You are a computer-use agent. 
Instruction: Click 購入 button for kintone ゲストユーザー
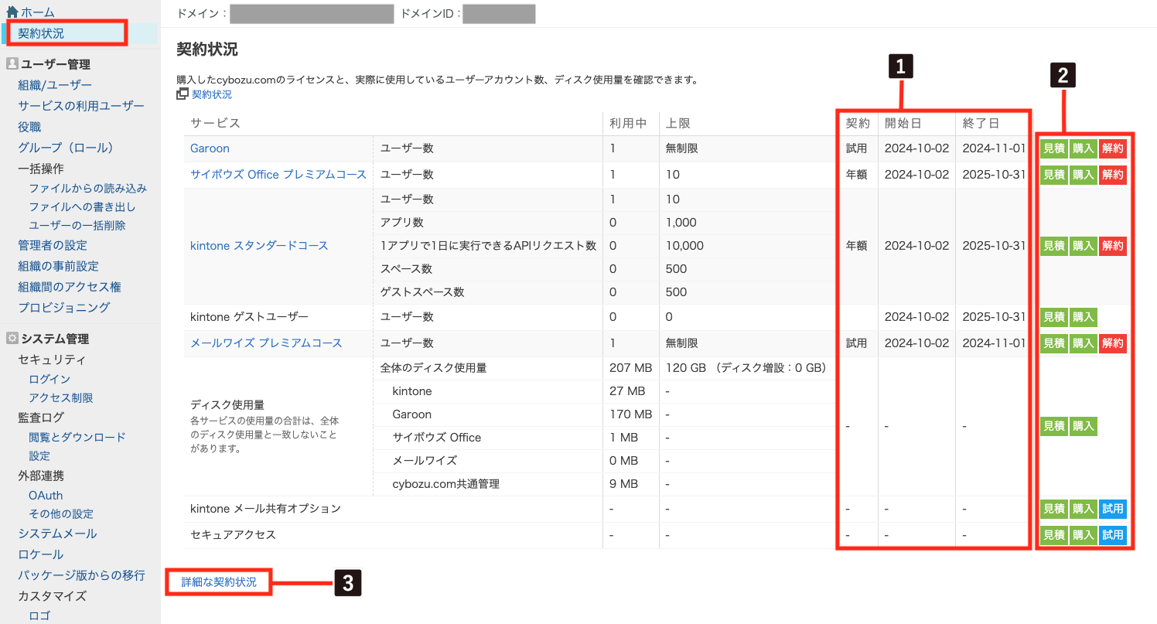1083,317
